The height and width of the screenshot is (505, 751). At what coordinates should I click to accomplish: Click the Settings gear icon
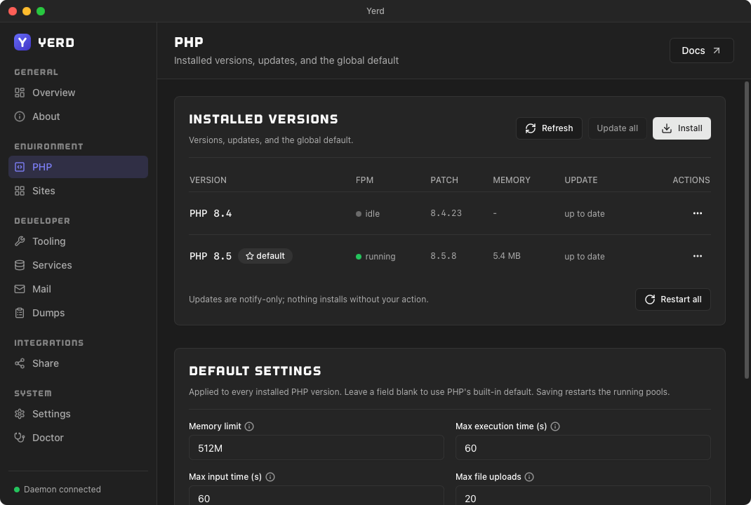[x=20, y=414]
